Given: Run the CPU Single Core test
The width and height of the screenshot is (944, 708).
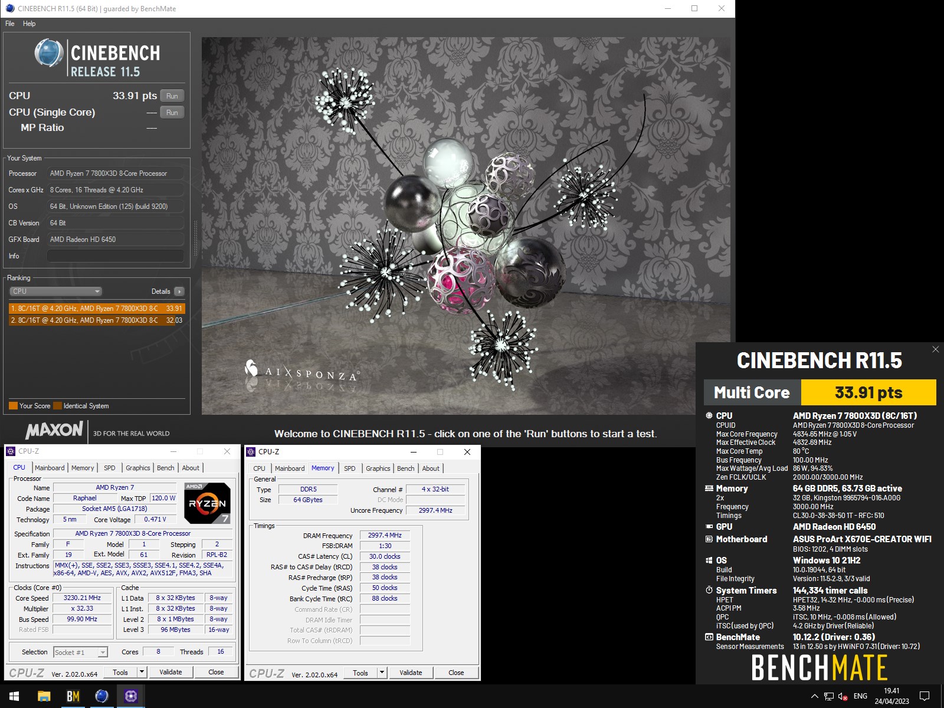Looking at the screenshot, I should [172, 112].
